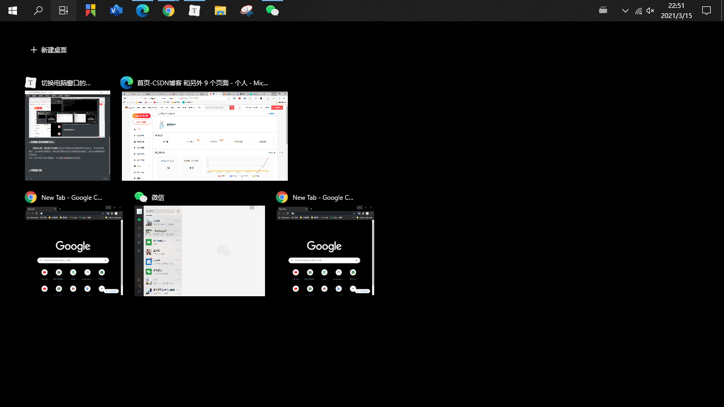Open Microsoft Edge from the taskbar
Viewport: 724px width, 407px height.
pos(143,11)
